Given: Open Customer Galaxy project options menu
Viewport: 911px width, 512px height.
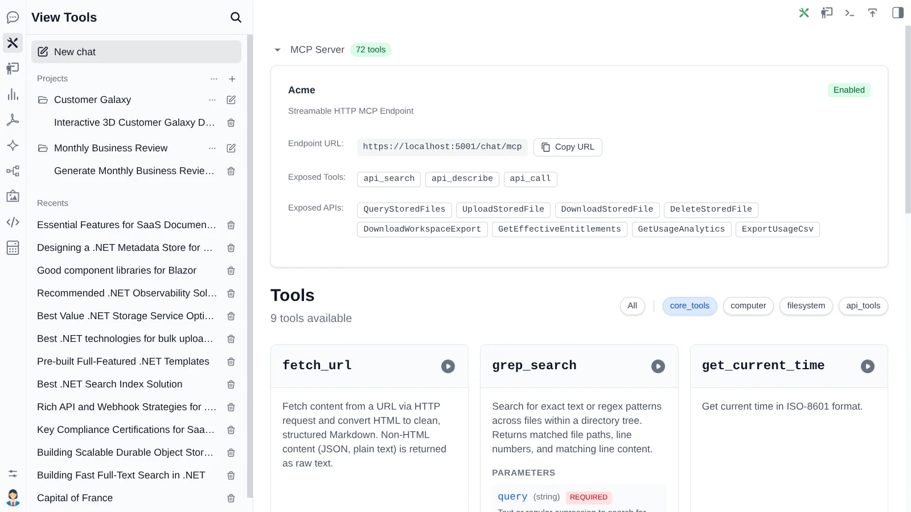Looking at the screenshot, I should (212, 100).
